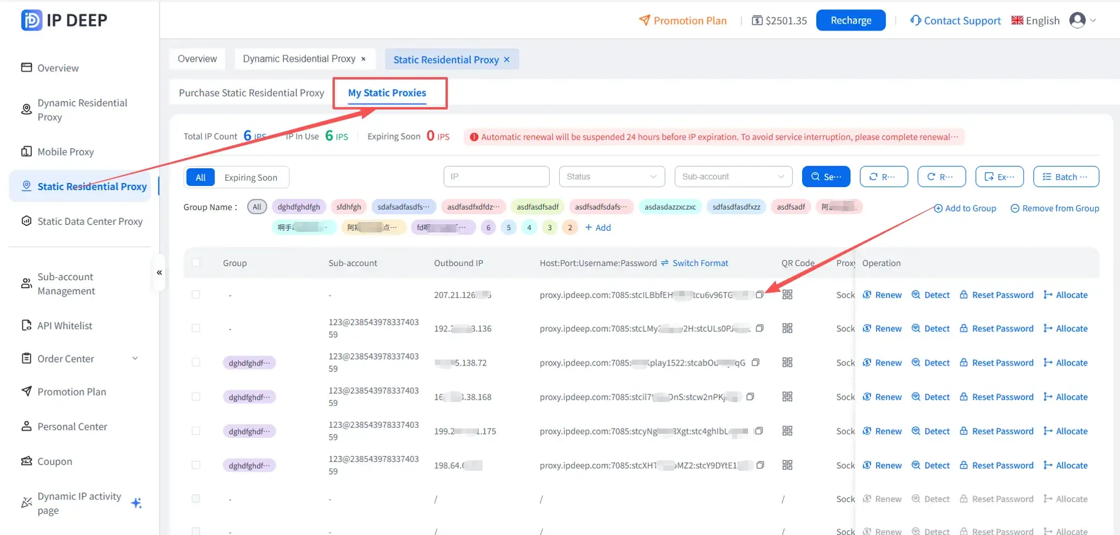Open the Overview page tab

click(197, 59)
